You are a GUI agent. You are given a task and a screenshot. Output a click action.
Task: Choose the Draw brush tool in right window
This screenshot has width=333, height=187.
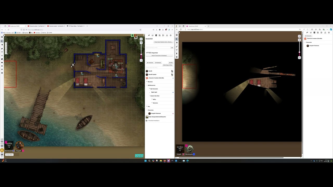pyautogui.click(x=177, y=46)
